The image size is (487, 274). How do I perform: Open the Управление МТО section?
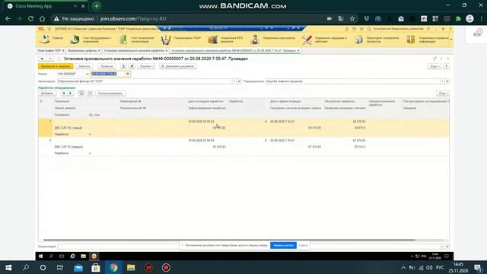tap(226, 40)
